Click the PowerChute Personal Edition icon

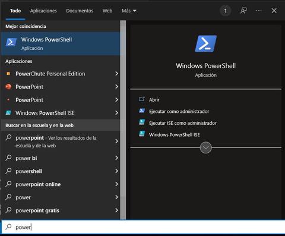tap(8, 74)
